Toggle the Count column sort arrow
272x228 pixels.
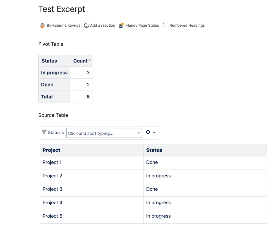(90, 60)
